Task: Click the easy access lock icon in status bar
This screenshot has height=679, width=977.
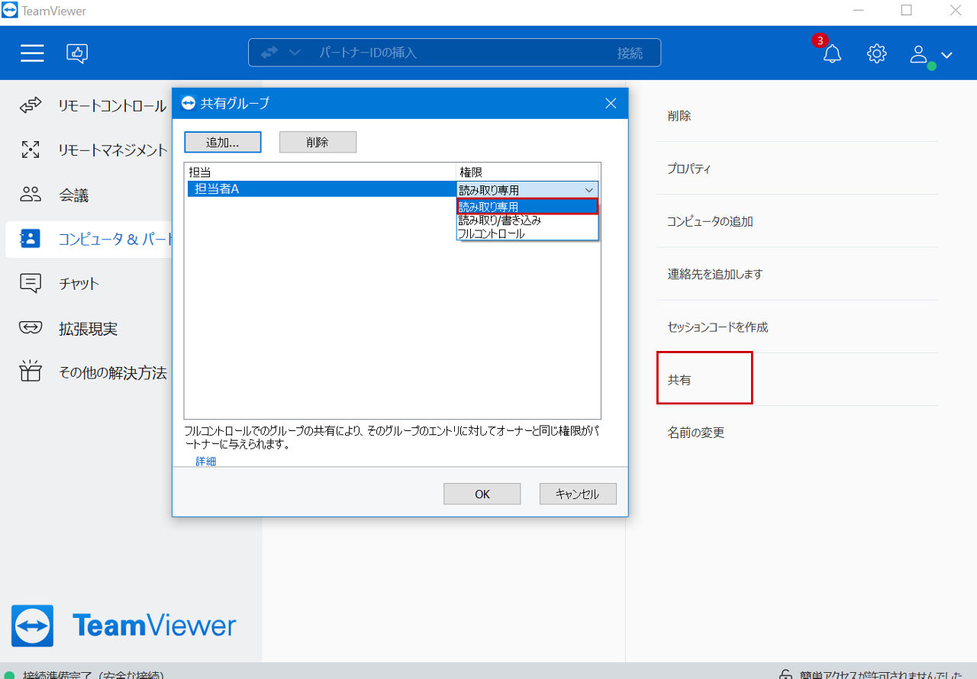Action: tap(785, 674)
